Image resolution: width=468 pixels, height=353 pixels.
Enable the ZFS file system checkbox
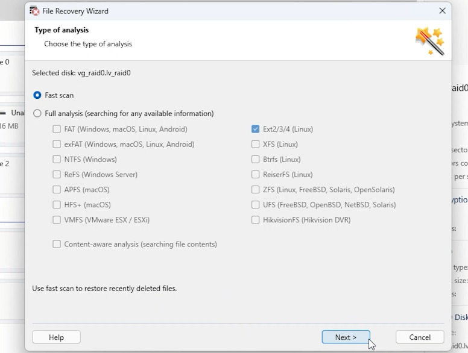coord(256,190)
